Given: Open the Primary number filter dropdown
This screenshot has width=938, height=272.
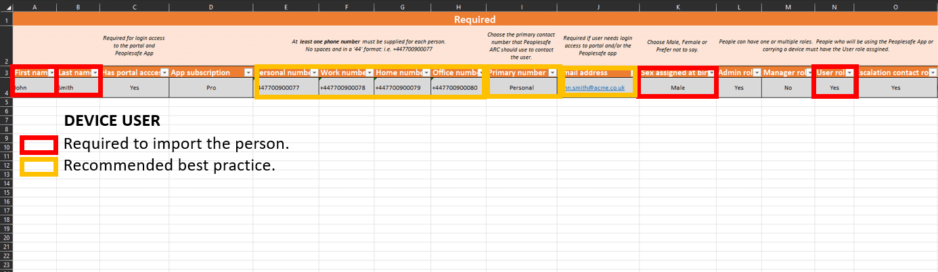Looking at the screenshot, I should (x=552, y=72).
